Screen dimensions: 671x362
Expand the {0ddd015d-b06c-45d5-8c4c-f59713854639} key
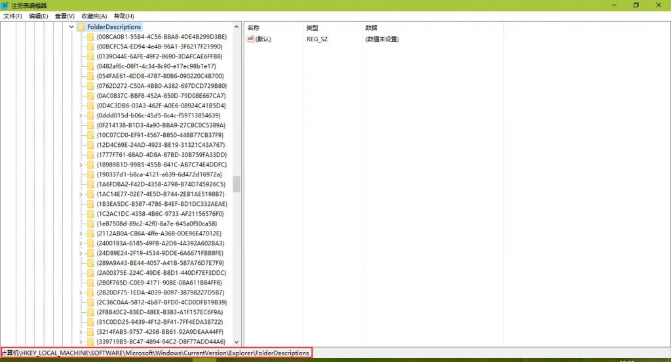(x=81, y=115)
